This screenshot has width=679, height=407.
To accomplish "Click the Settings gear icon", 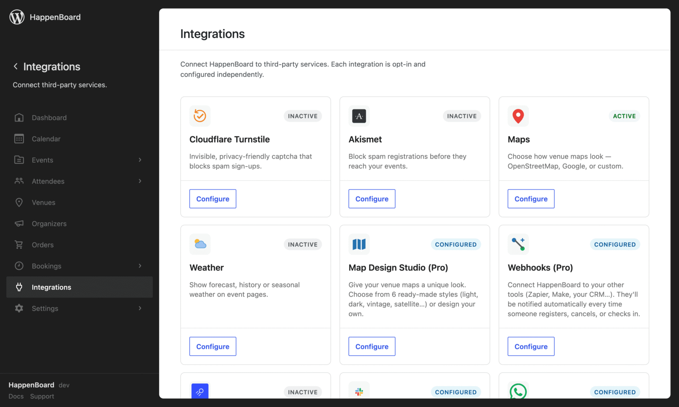I will (x=19, y=308).
